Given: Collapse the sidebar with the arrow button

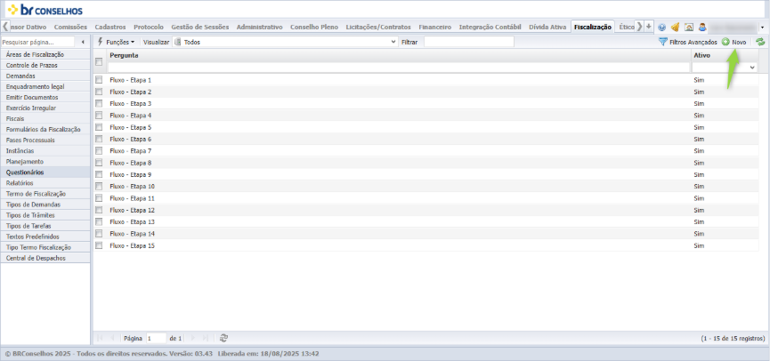Looking at the screenshot, I should coord(83,42).
